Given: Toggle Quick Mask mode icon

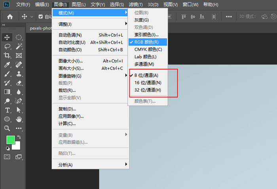Looking at the screenshot, I should point(7,157).
